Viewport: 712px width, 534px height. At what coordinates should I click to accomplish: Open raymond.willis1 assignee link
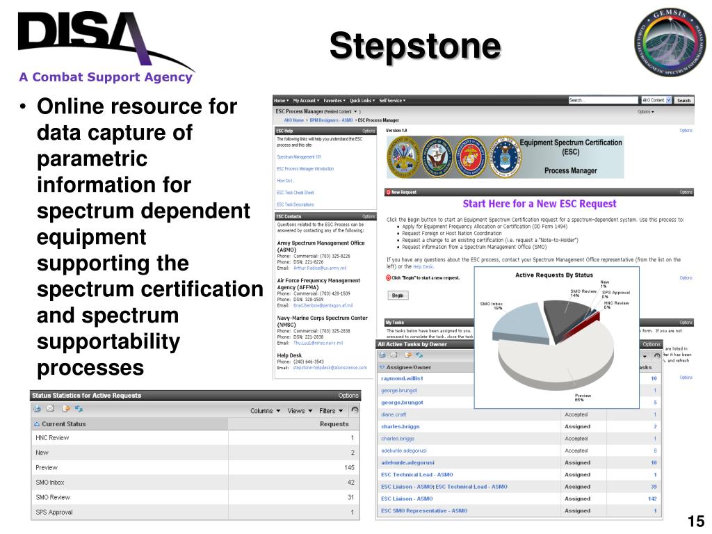point(402,378)
